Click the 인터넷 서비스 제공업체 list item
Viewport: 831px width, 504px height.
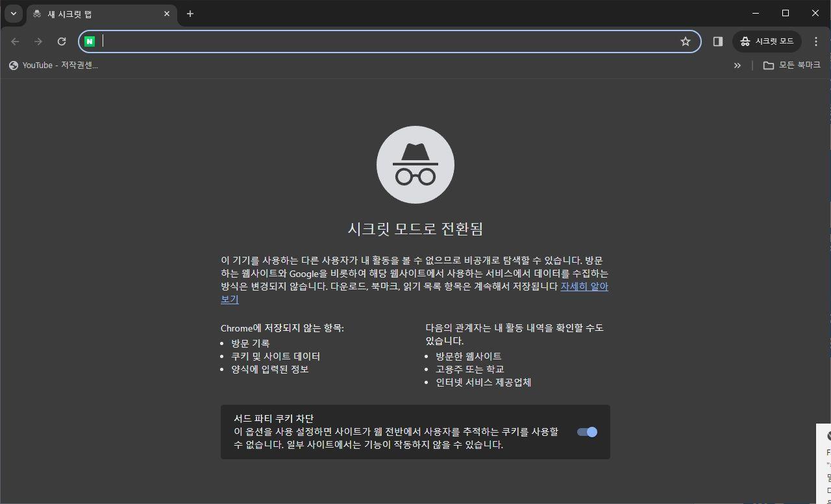tap(484, 382)
